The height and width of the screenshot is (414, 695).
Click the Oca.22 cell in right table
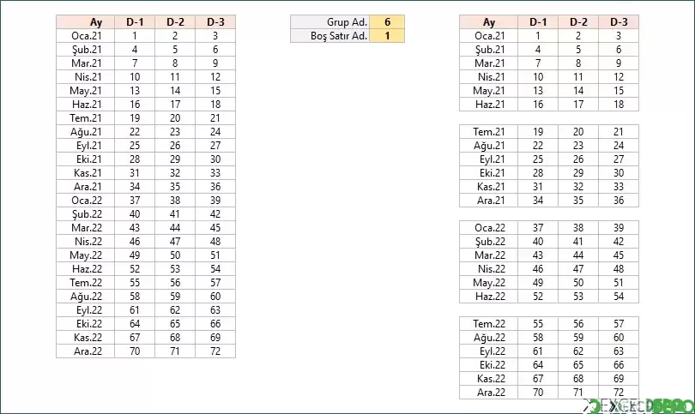[x=488, y=228]
